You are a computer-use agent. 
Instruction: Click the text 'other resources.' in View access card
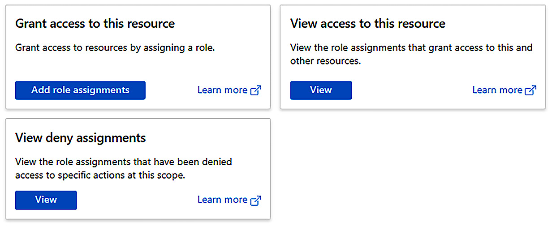pyautogui.click(x=325, y=61)
